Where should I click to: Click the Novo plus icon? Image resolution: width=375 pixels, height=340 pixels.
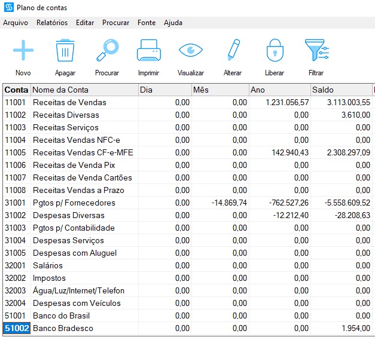[23, 51]
